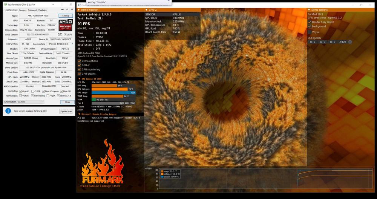Screen dimensions: 377x199
Task: Click the Bus Interface question mark icon
Action: [x=72, y=44]
